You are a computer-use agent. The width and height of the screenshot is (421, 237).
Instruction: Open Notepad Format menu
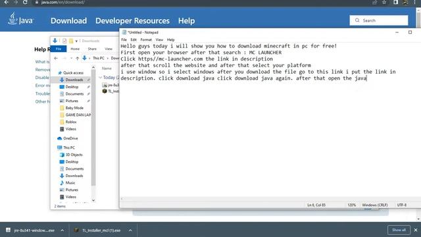point(146,39)
